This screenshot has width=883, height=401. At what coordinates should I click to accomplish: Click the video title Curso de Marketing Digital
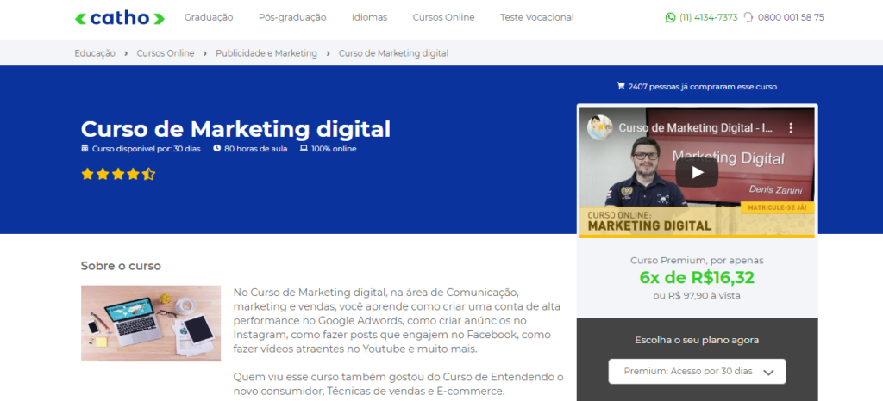(696, 128)
